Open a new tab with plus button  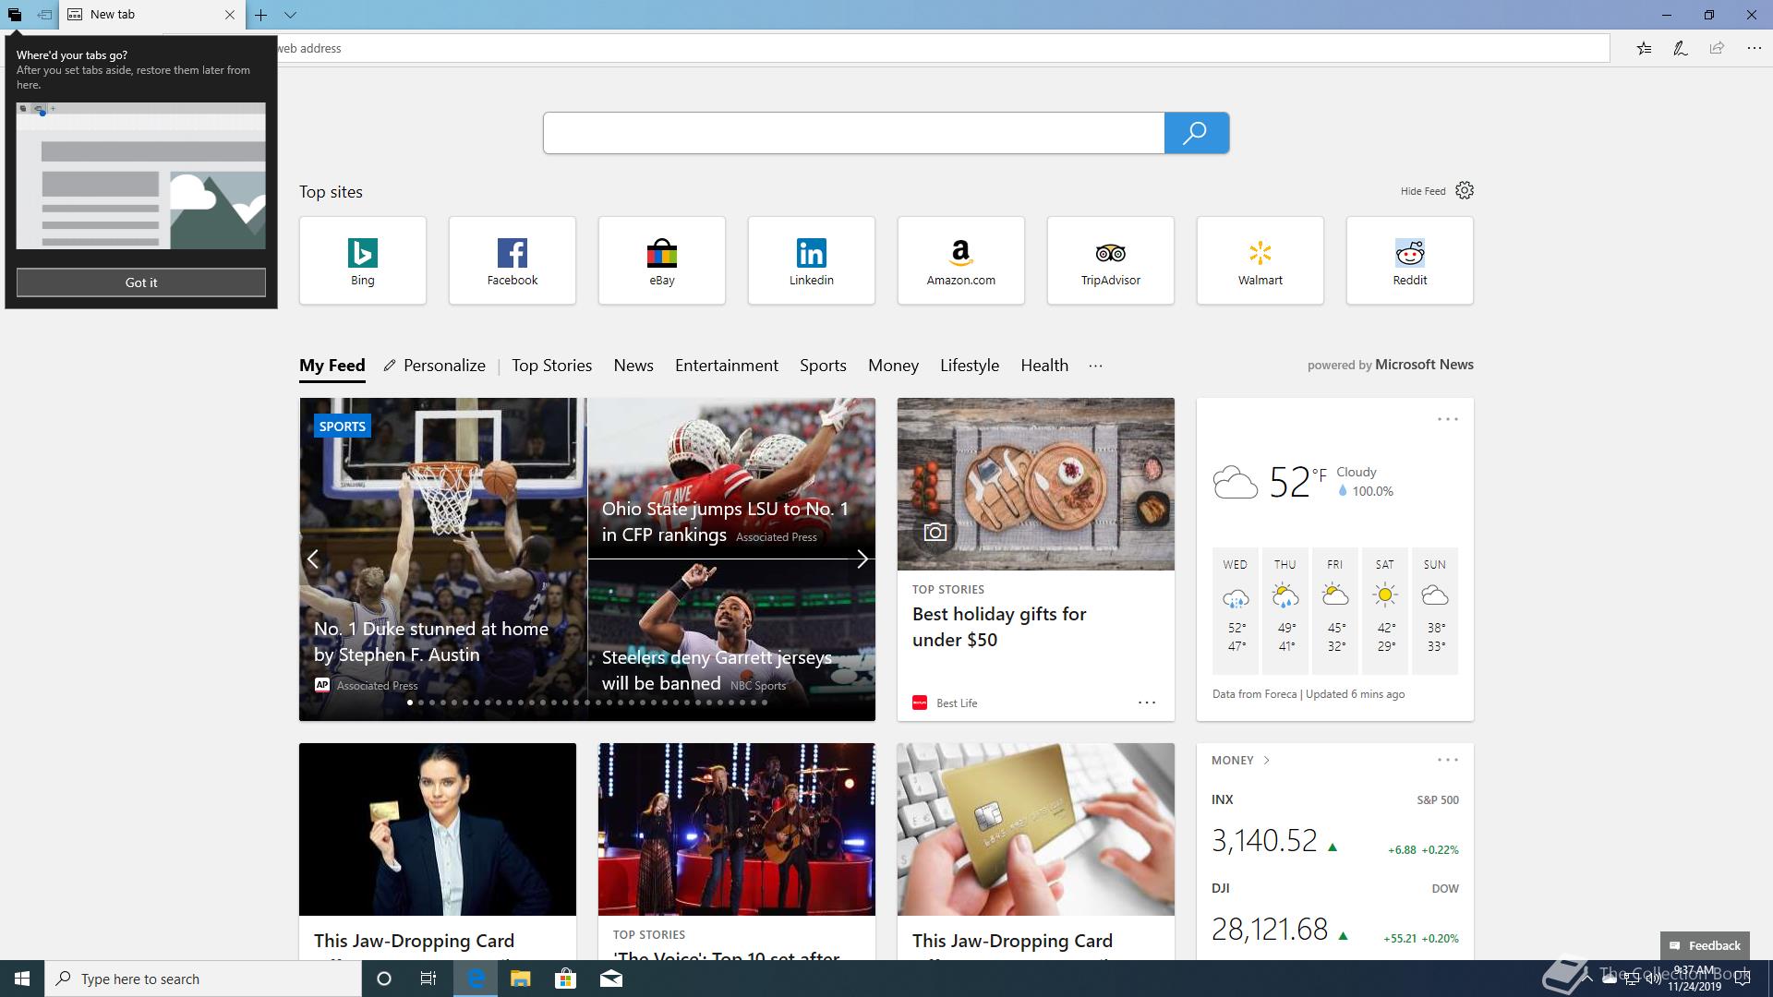261,15
